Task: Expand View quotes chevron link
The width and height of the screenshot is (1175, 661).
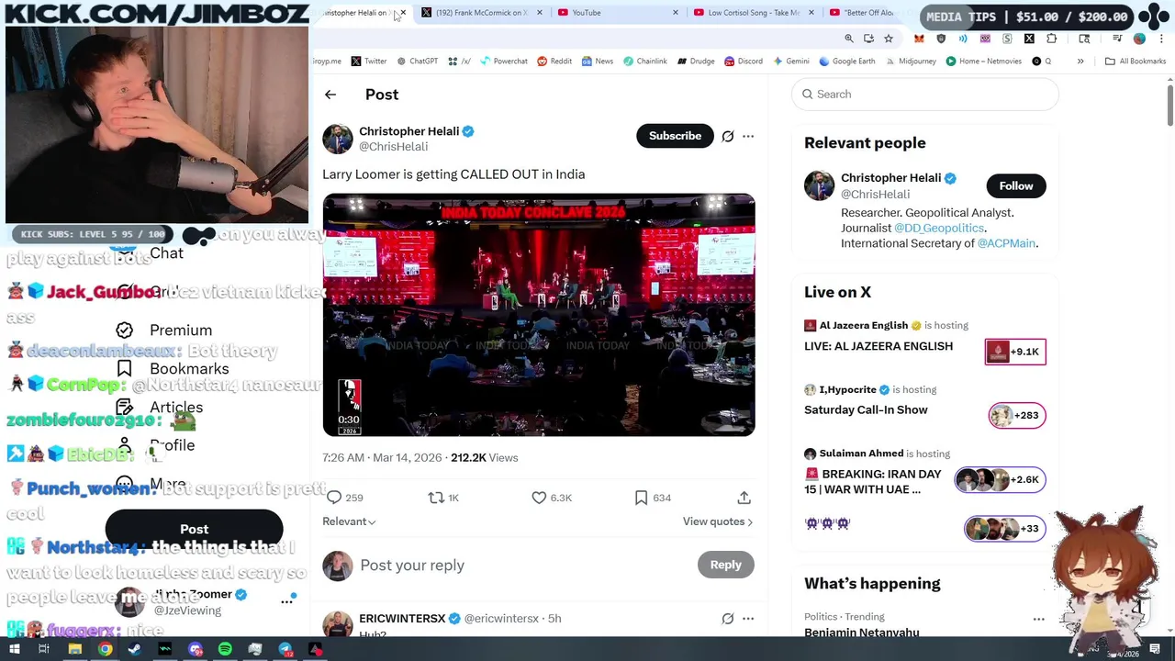Action: coord(718,521)
